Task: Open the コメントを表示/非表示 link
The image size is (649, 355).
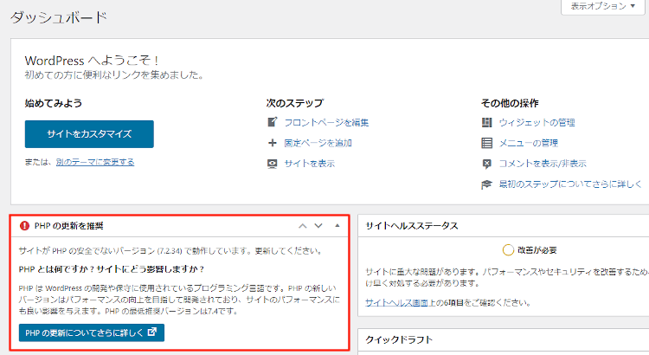Action: 543,164
